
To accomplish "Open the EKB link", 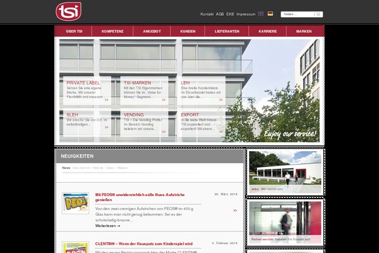I will click(x=230, y=15).
